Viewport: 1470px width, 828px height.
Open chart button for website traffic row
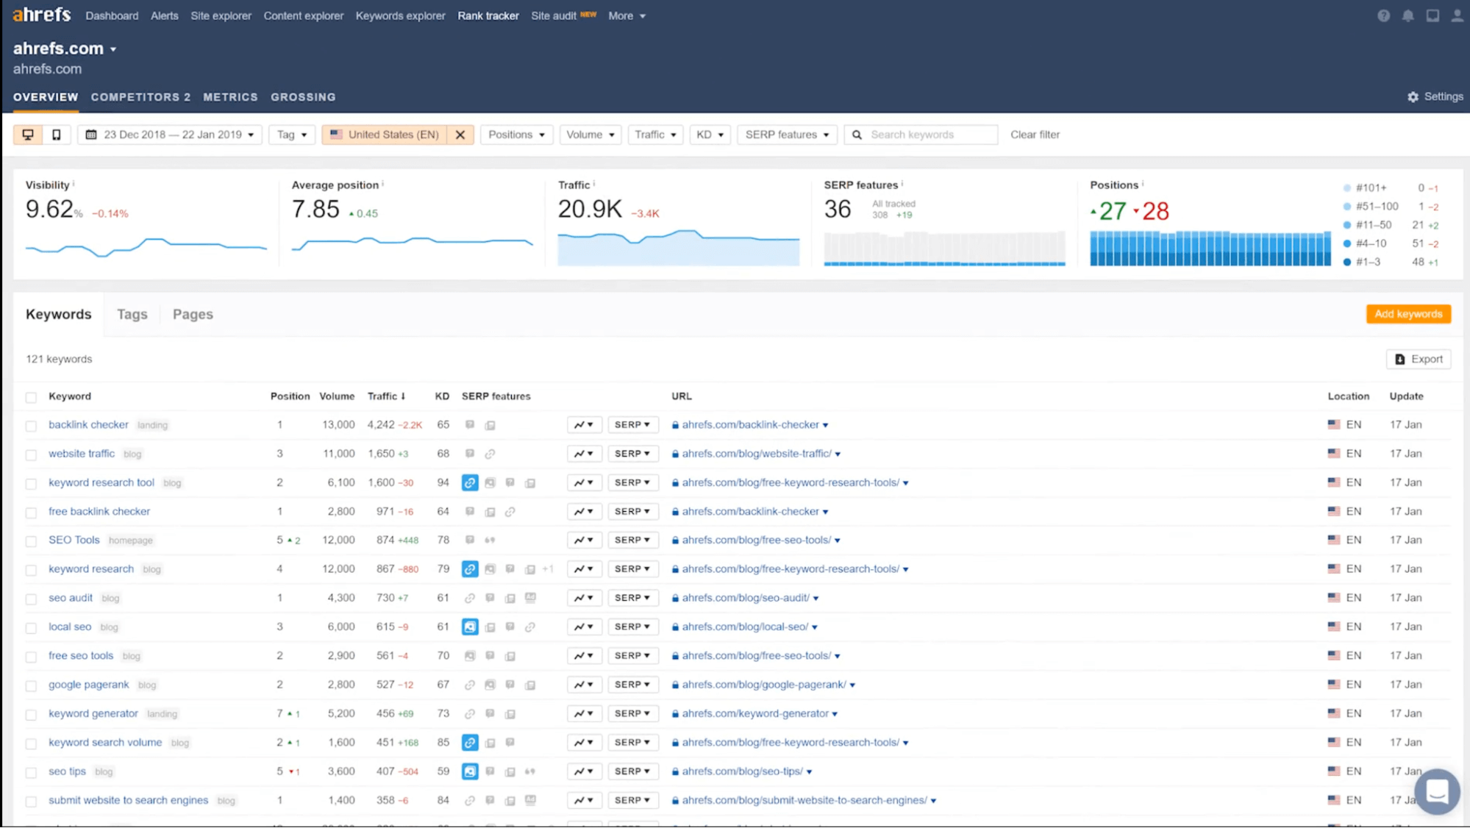(x=584, y=454)
